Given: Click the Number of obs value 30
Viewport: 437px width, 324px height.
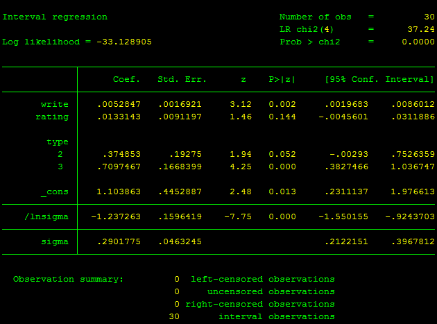Looking at the screenshot, I should pos(429,17).
